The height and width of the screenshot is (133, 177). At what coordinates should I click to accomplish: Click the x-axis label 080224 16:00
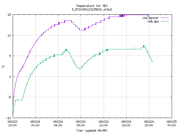[x=126, y=124]
